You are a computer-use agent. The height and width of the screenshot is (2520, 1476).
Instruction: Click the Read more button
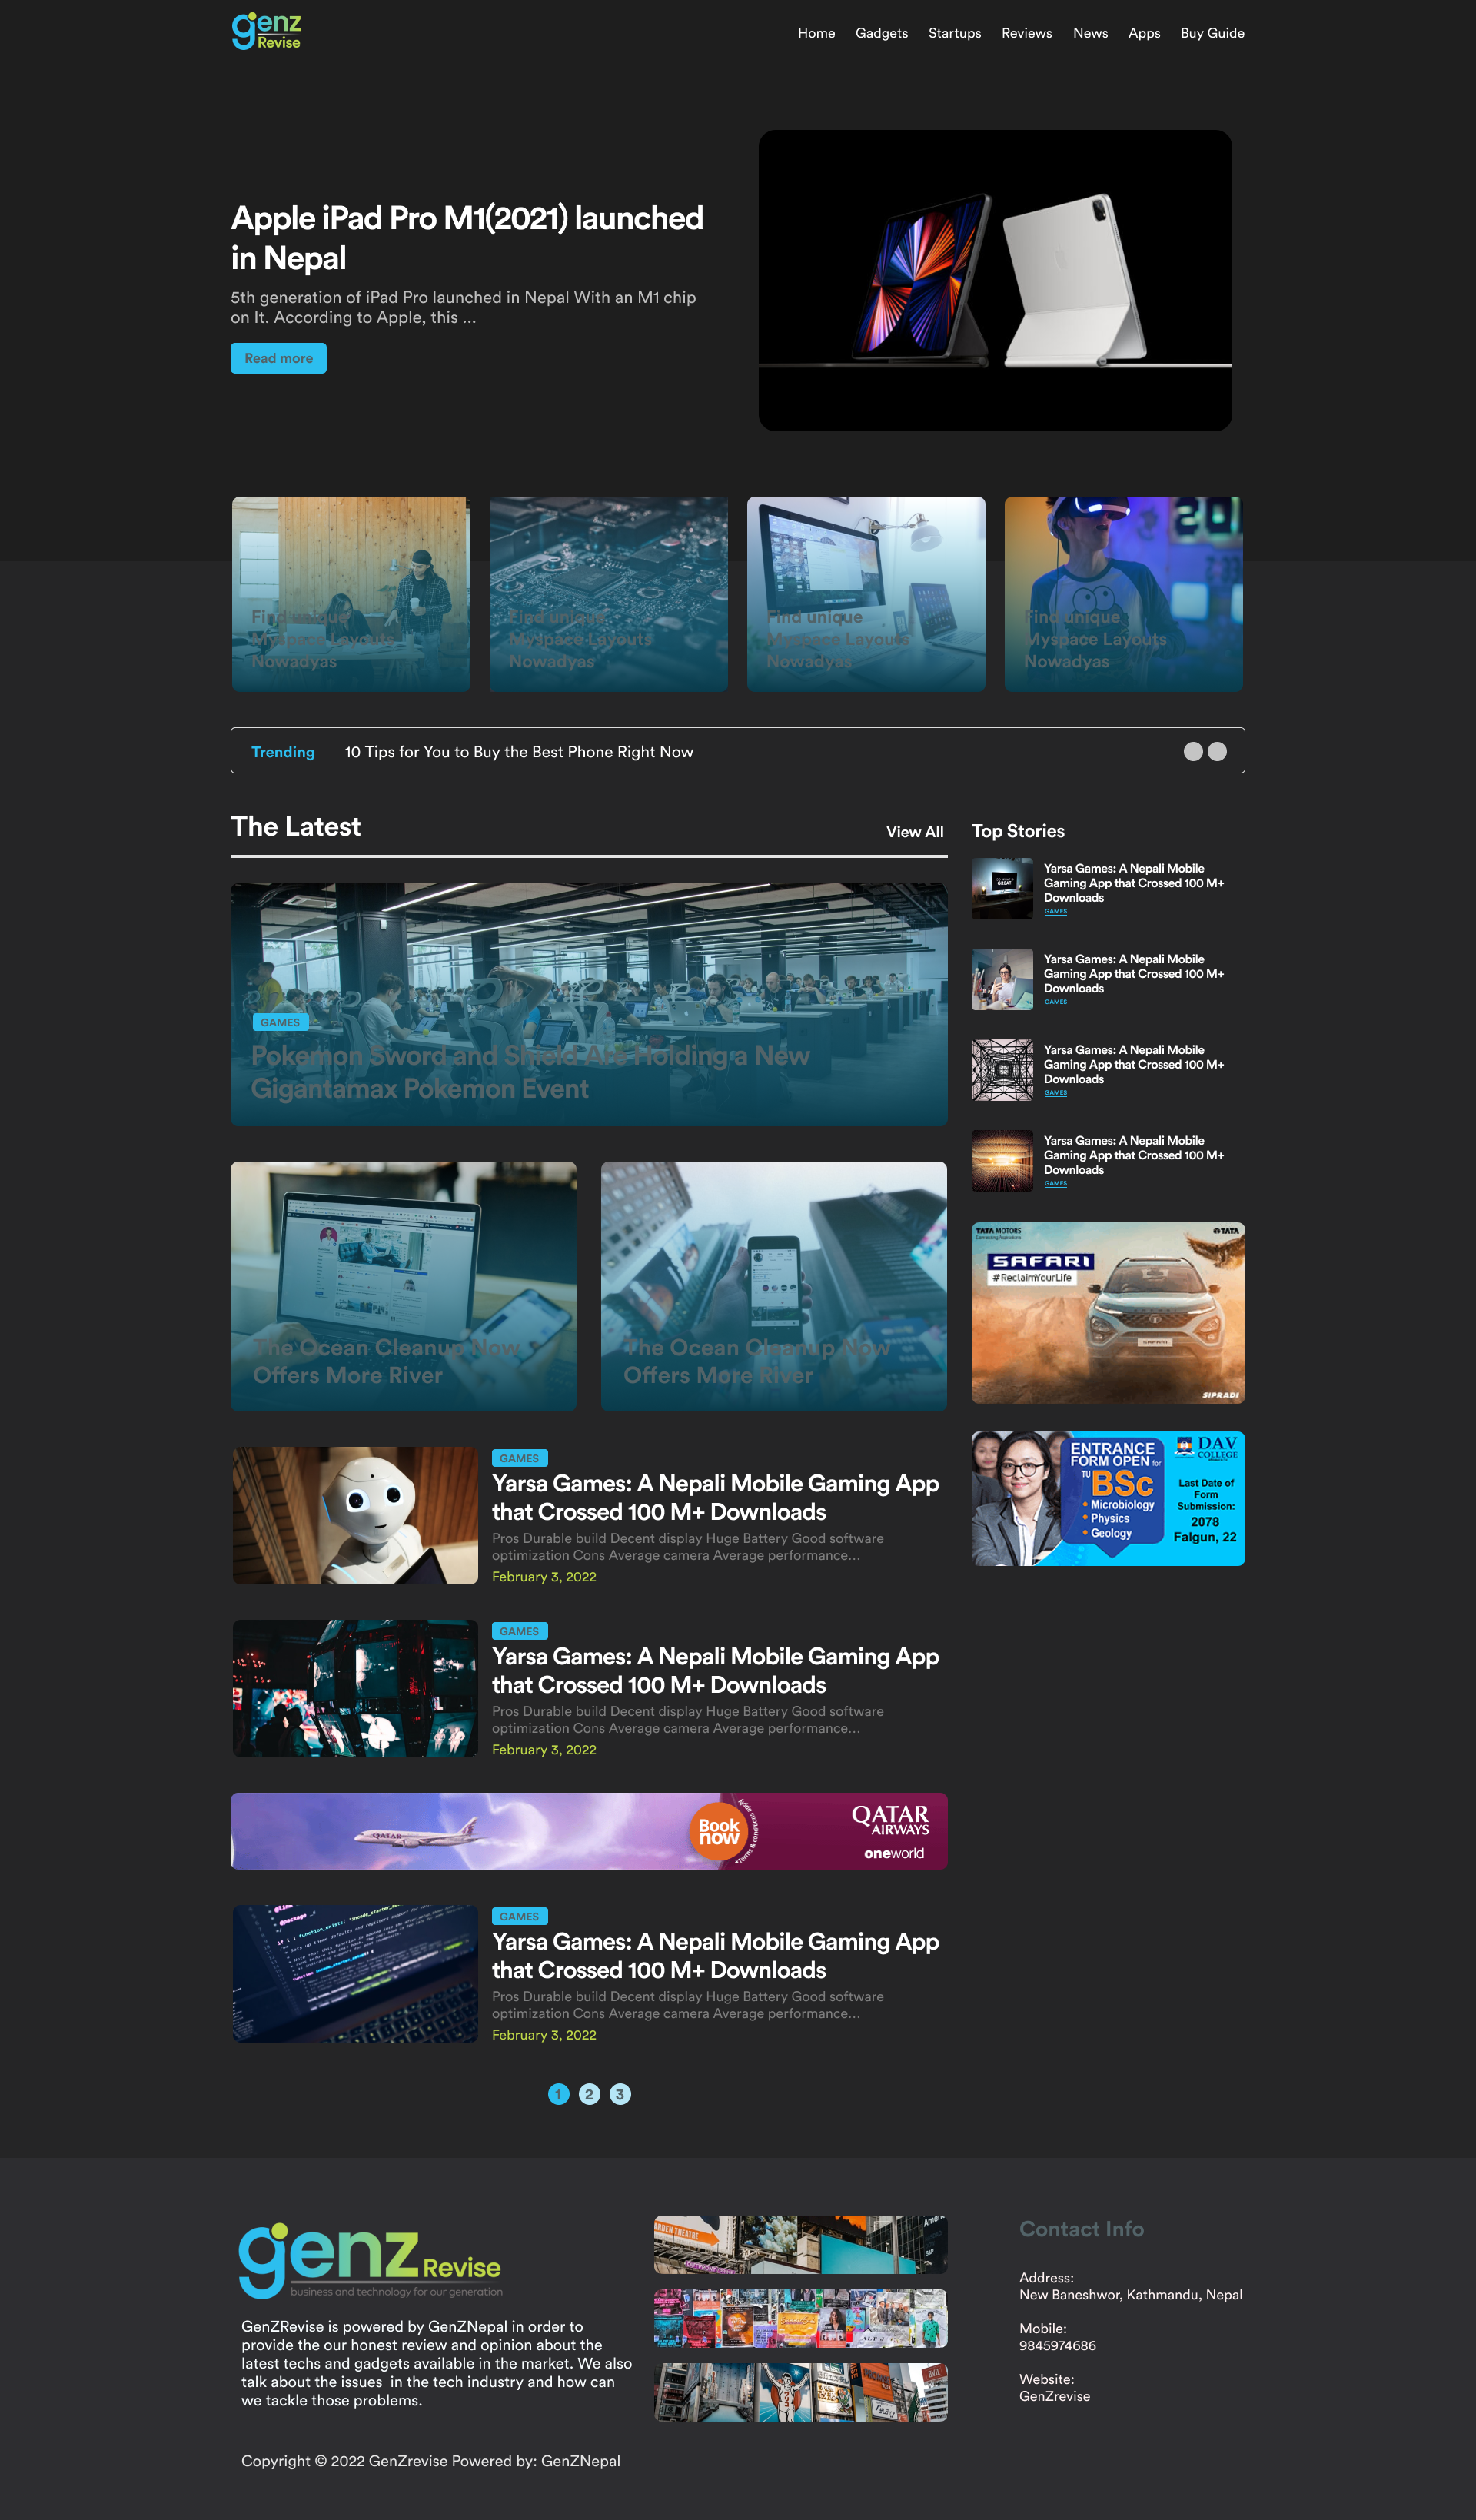point(278,358)
